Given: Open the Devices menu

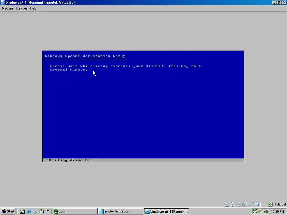Looking at the screenshot, I should click(22, 8).
